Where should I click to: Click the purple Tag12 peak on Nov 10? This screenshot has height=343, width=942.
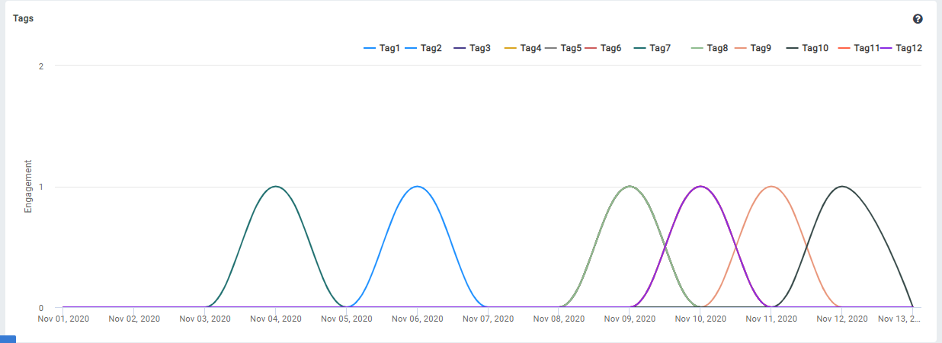[x=700, y=187]
